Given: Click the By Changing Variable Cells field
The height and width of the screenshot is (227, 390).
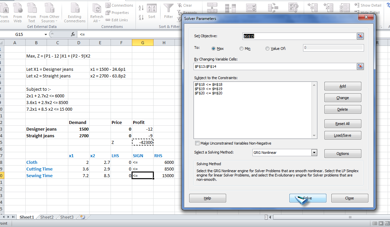Looking at the screenshot, I should (275, 66).
